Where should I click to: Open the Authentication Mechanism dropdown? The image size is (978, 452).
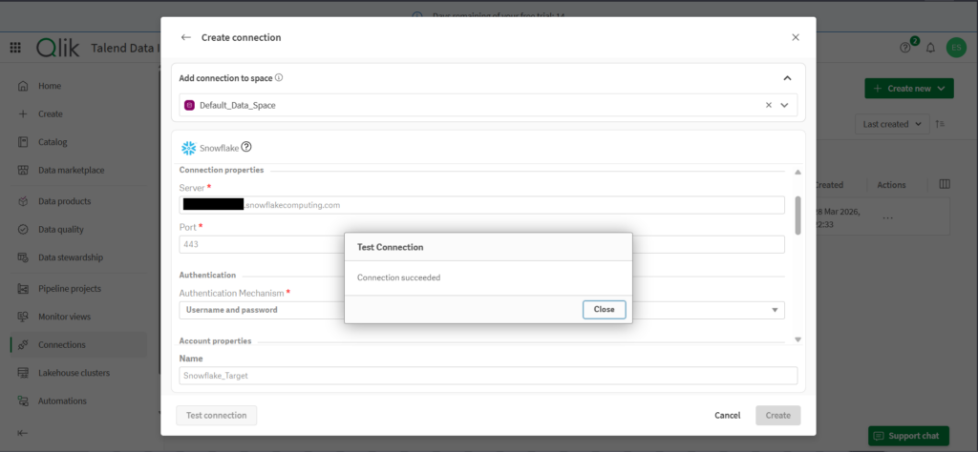coord(481,310)
